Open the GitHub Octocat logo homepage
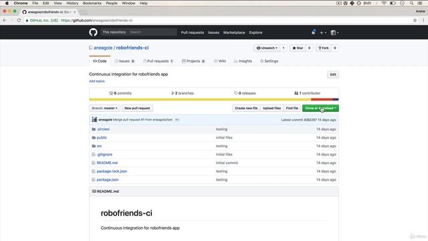The height and width of the screenshot is (241, 428). point(93,32)
